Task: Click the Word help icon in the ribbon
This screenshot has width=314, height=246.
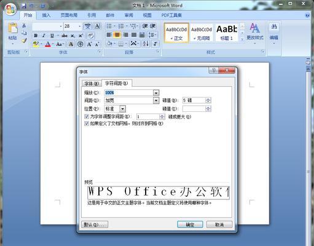Action: (307, 15)
